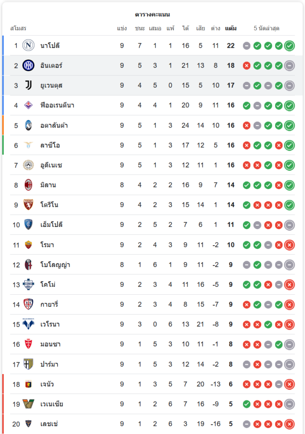The height and width of the screenshot is (434, 305).
Task: Open the ลาซีโอ team row
Action: point(50,145)
